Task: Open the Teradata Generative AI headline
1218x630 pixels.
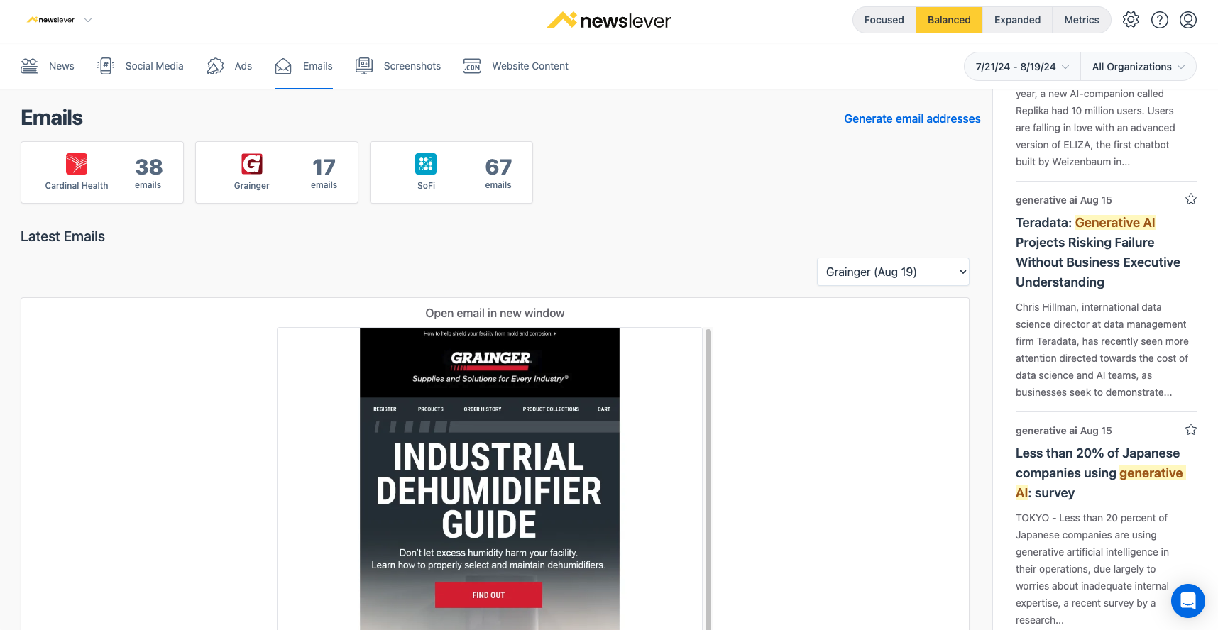Action: 1098,252
